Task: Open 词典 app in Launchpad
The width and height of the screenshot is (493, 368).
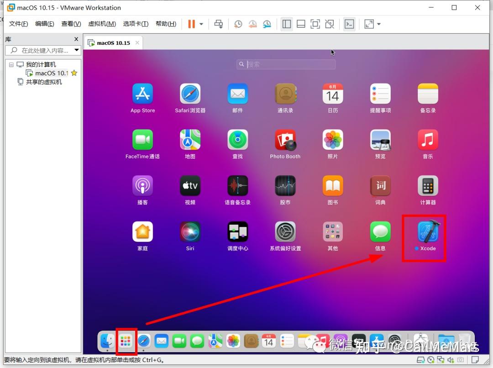Action: point(380,185)
